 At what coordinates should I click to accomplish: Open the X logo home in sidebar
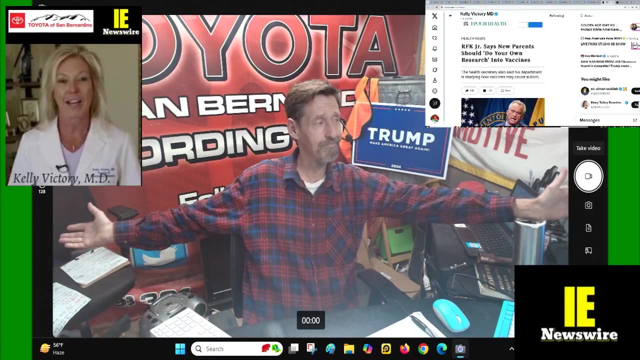point(434,16)
